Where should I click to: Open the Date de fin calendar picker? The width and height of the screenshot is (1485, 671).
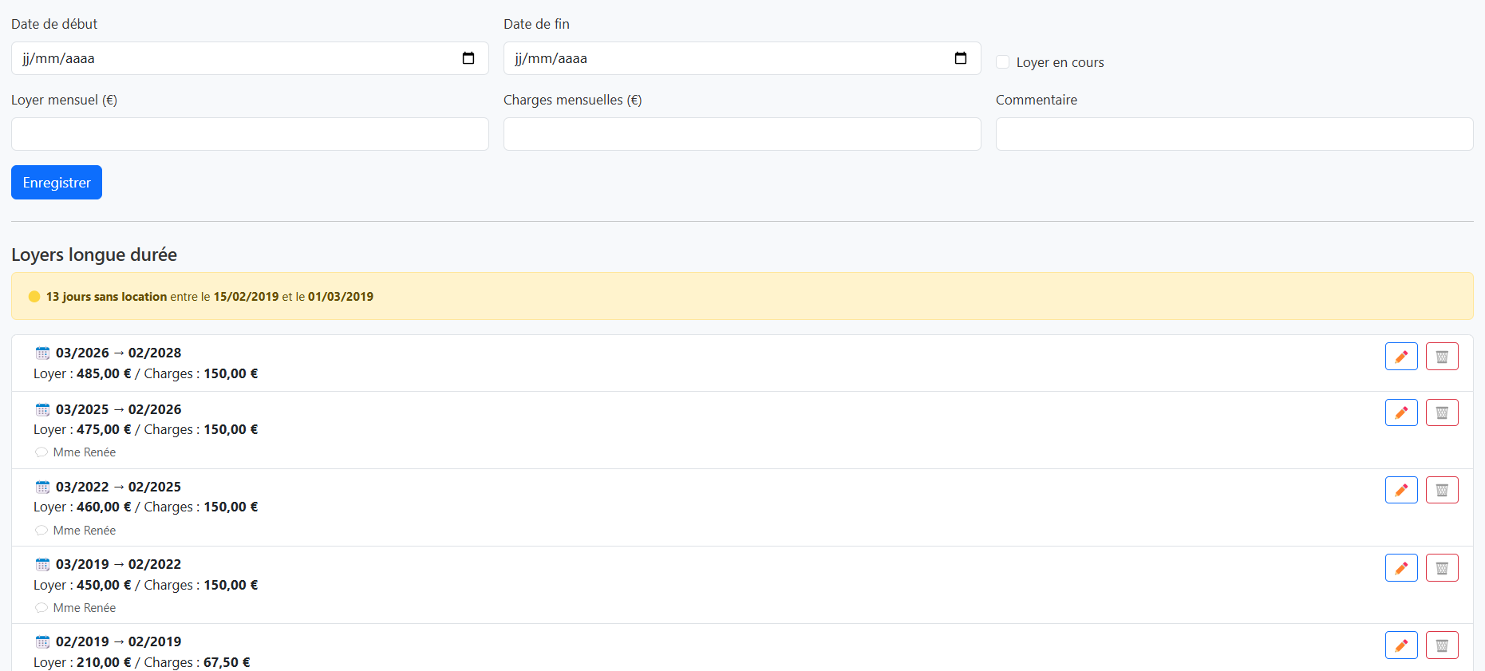point(961,58)
